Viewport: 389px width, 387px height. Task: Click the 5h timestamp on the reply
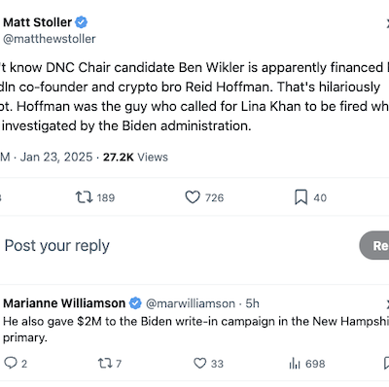(252, 303)
